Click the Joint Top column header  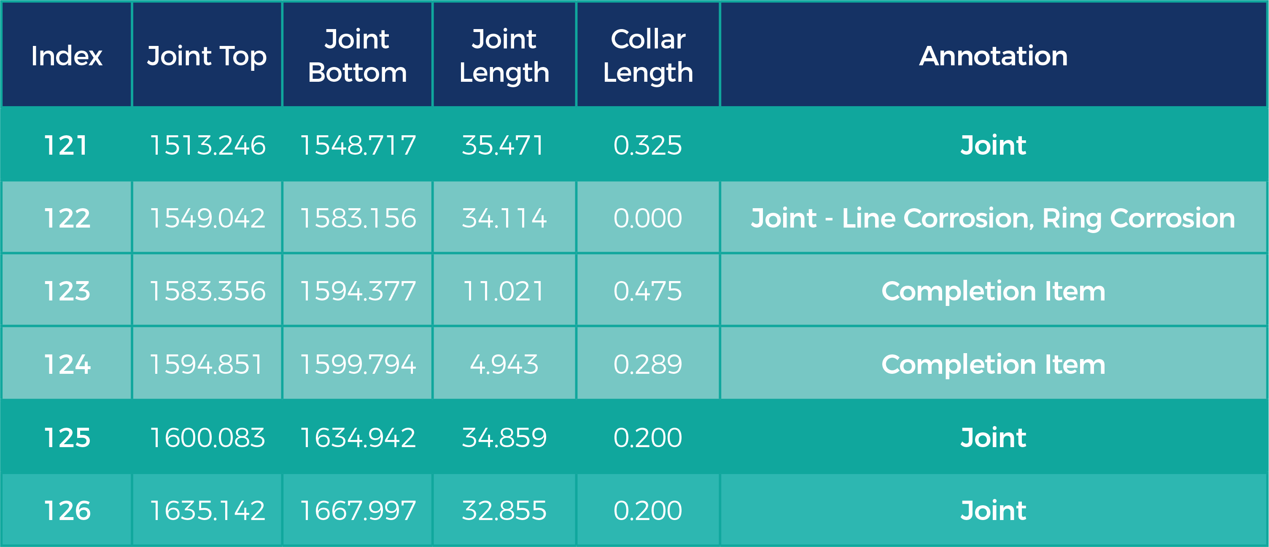coord(207,55)
